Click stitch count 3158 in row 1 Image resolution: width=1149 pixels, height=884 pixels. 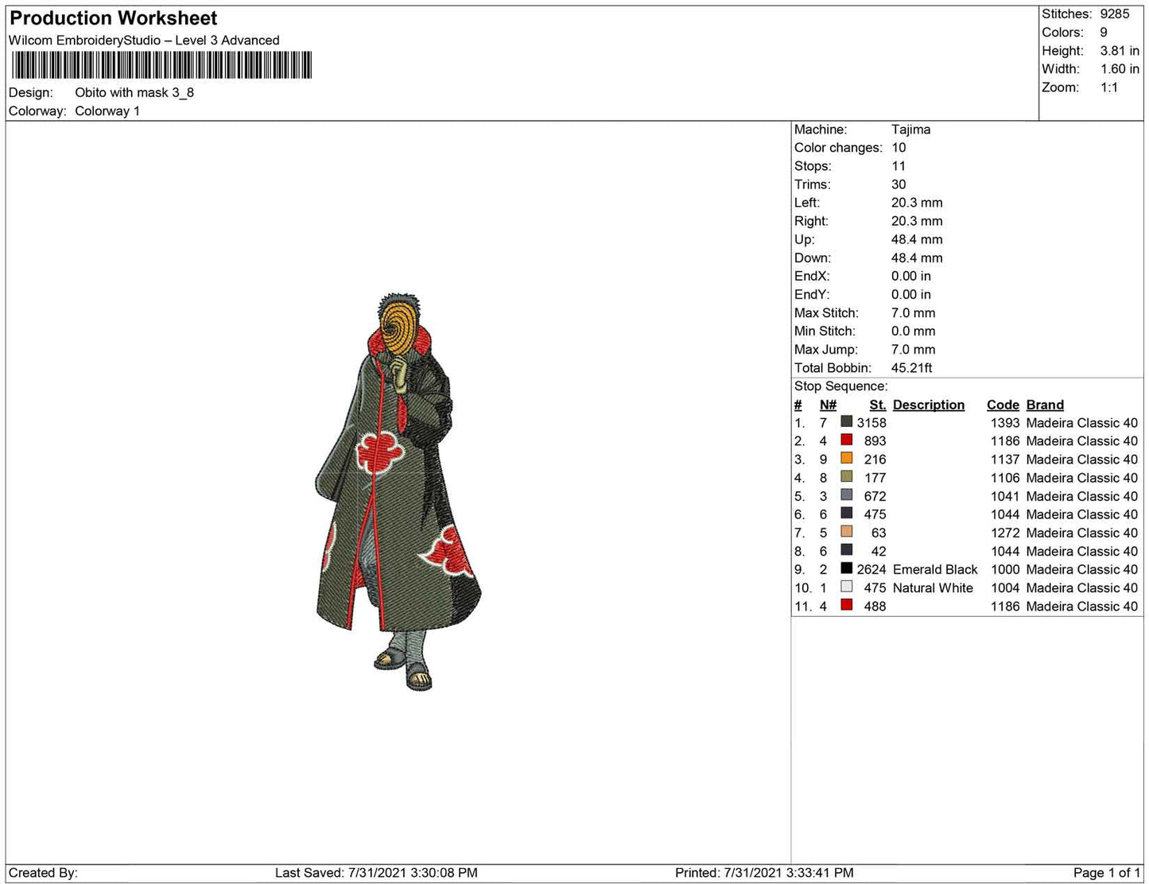[x=871, y=423]
